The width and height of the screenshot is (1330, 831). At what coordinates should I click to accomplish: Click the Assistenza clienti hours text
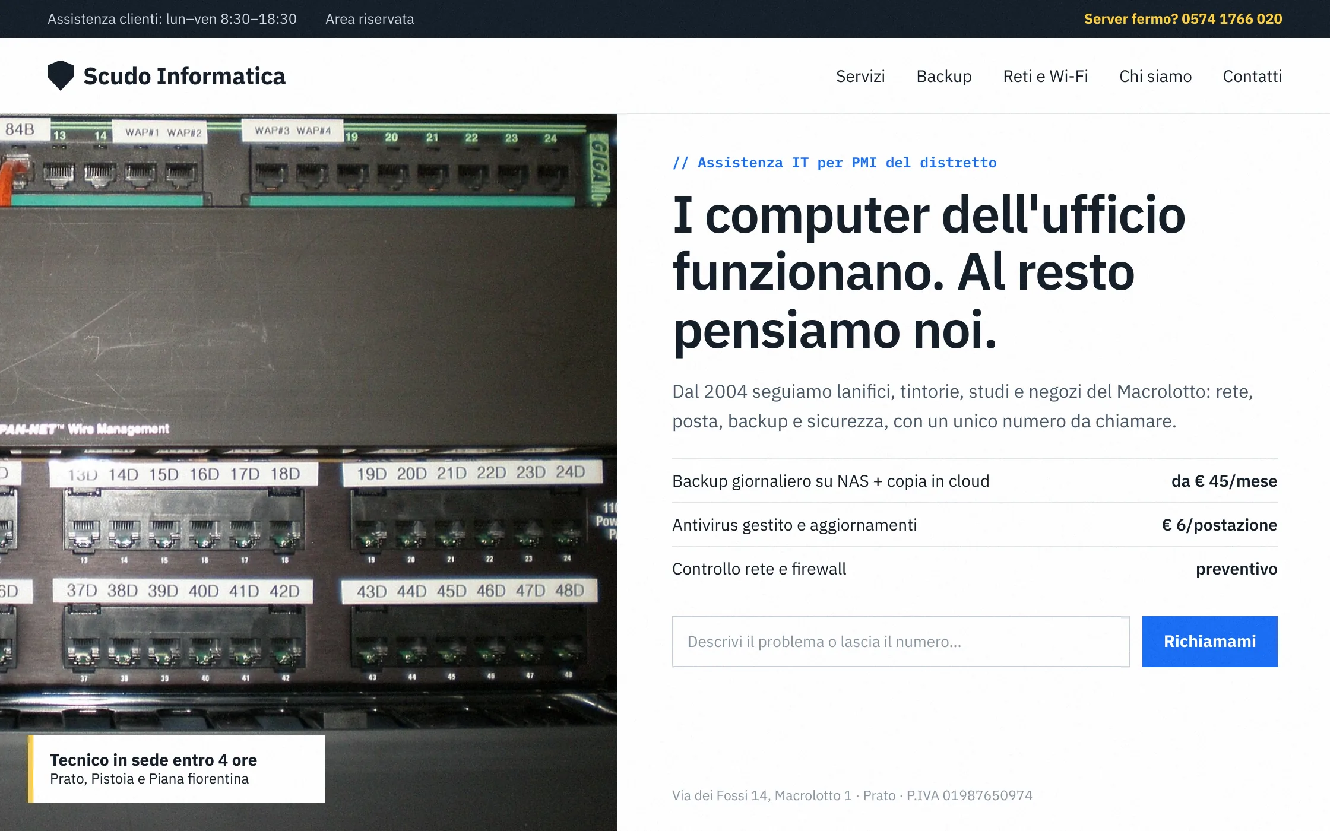coord(172,19)
